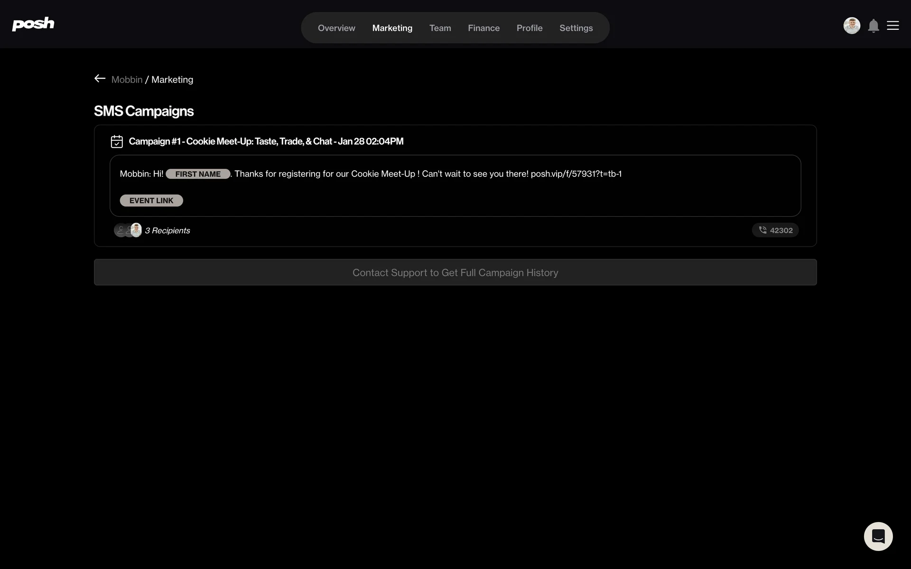Open the hamburger menu

(893, 26)
